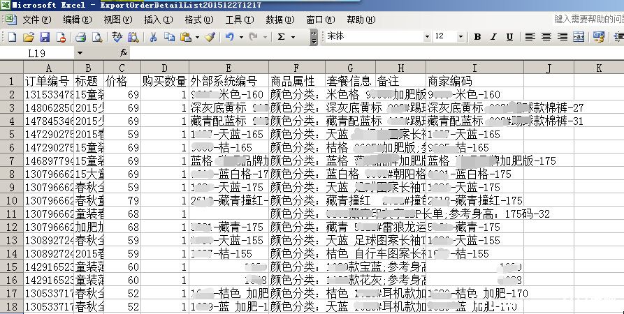Click the formula bar input area

coord(376,52)
